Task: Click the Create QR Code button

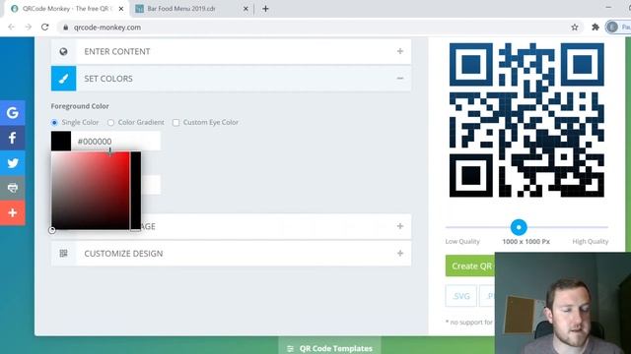Action: 470,265
